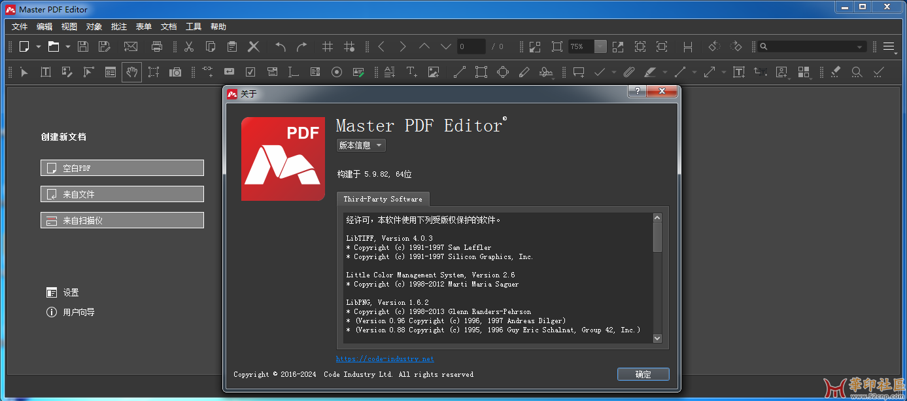The image size is (907, 401).
Task: Click the new document icon
Action: (x=24, y=46)
